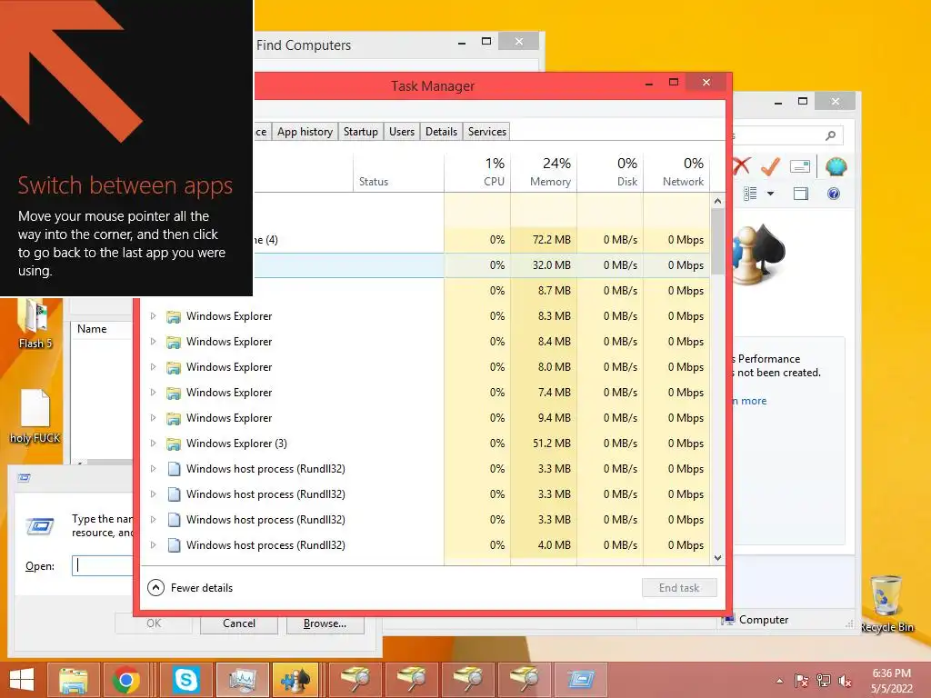Switch to the Startup tab

360,131
